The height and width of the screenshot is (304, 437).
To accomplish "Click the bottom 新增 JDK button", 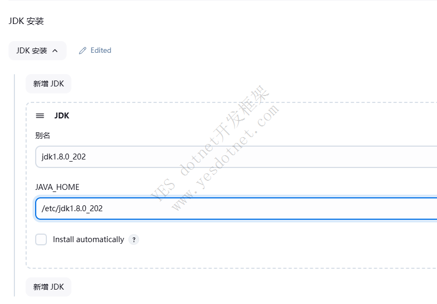I will click(48, 287).
